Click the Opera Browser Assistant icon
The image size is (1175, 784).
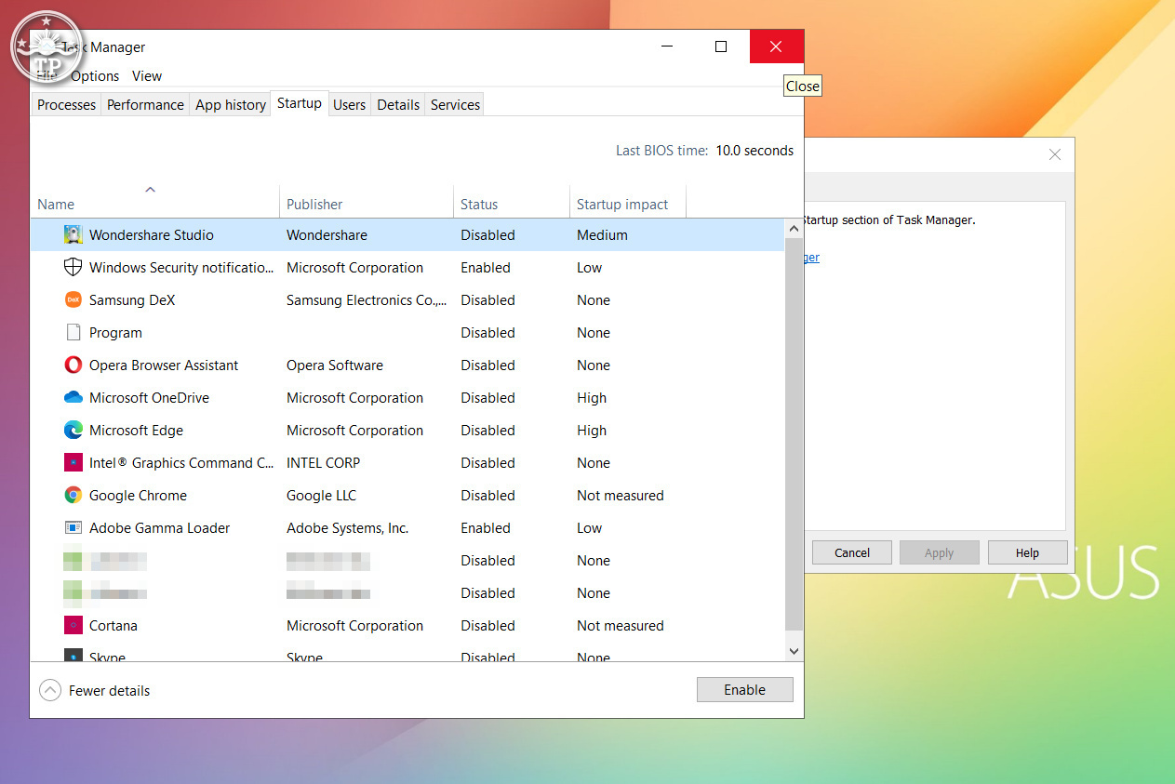[x=73, y=365]
